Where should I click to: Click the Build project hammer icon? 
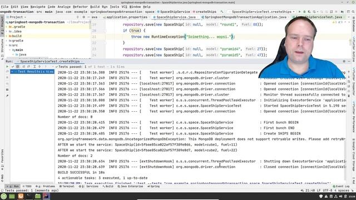[x=222, y=12]
